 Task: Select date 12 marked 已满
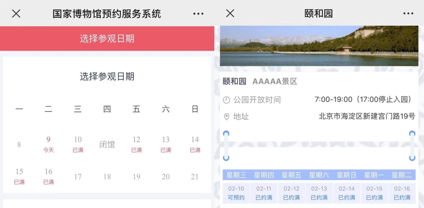(137, 144)
